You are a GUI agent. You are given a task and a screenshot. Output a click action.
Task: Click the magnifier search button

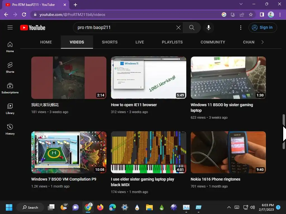(192, 28)
